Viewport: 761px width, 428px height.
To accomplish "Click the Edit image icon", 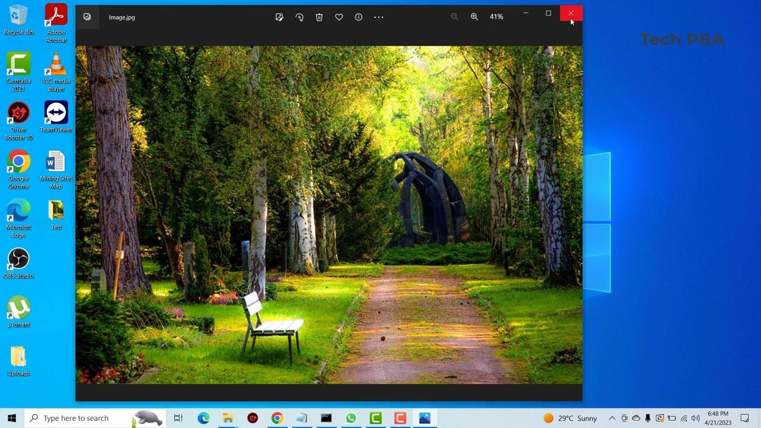I will coord(279,17).
